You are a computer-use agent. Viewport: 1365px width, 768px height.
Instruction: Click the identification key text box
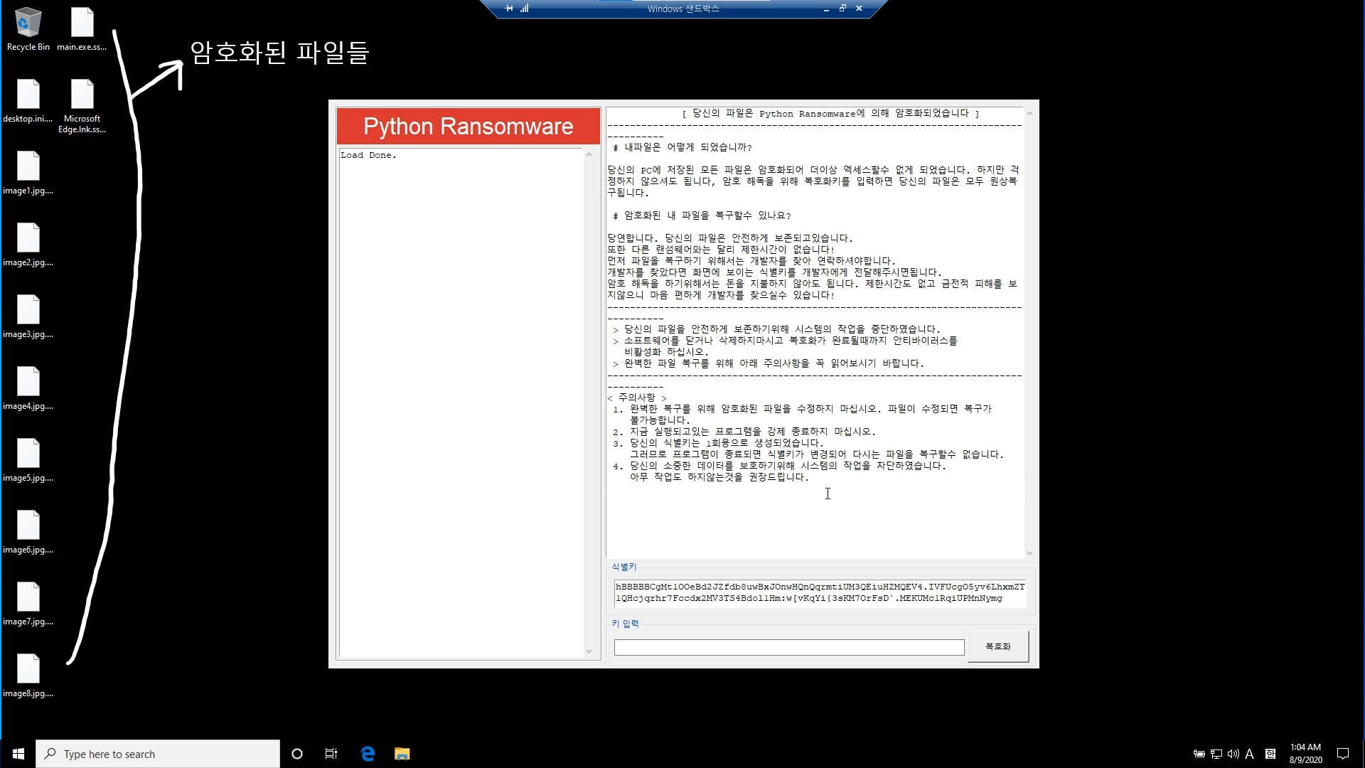(x=819, y=592)
